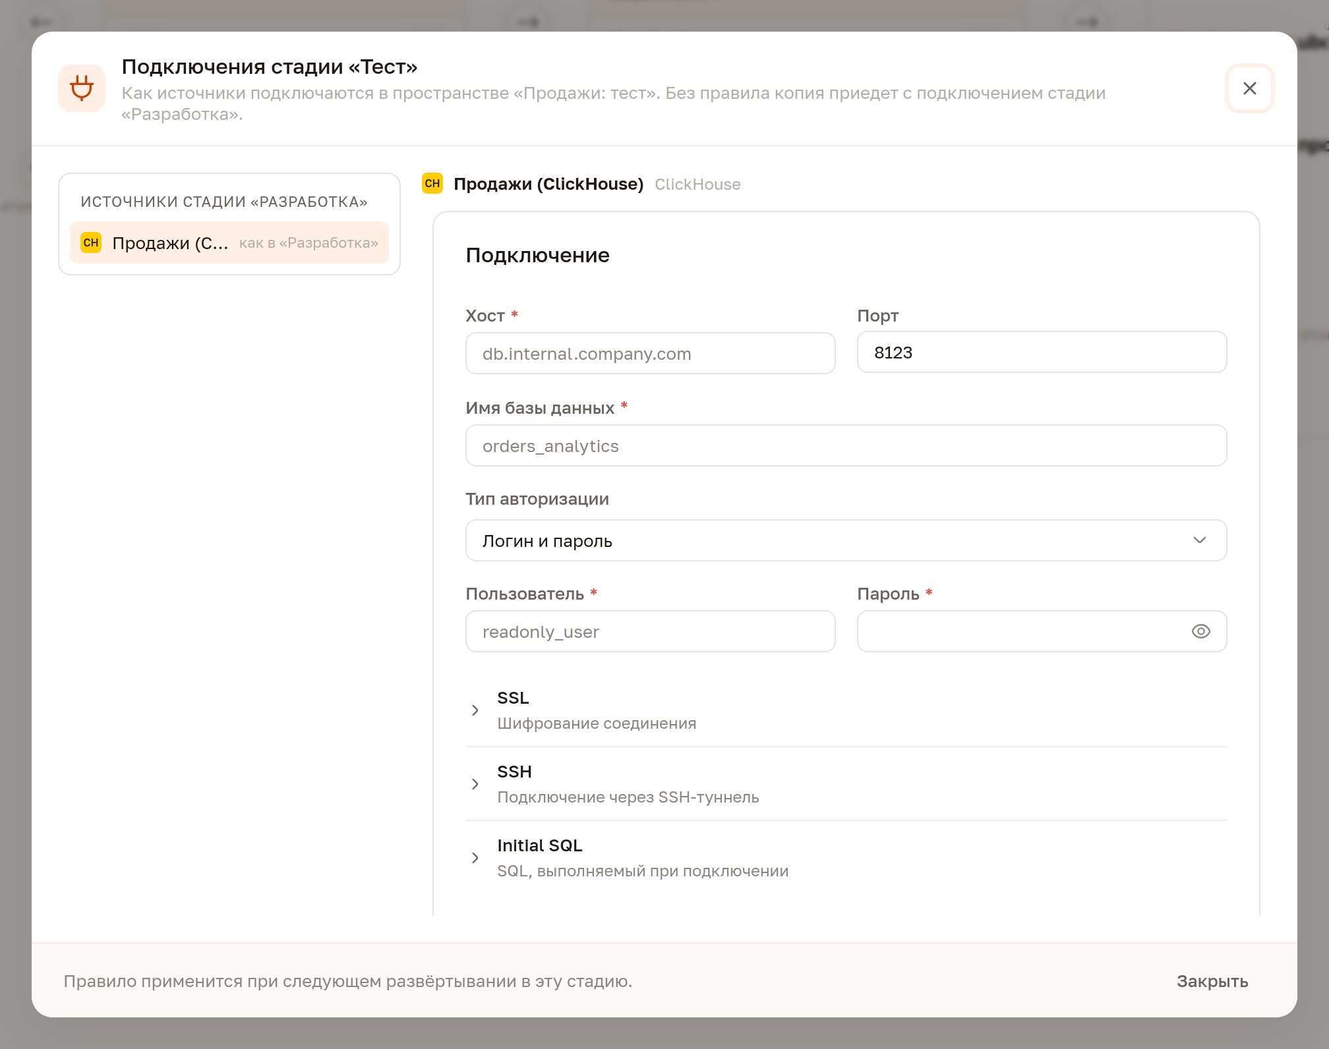Image resolution: width=1329 pixels, height=1049 pixels.
Task: Open the «Тип авторизации» dropdown
Action: 846,540
